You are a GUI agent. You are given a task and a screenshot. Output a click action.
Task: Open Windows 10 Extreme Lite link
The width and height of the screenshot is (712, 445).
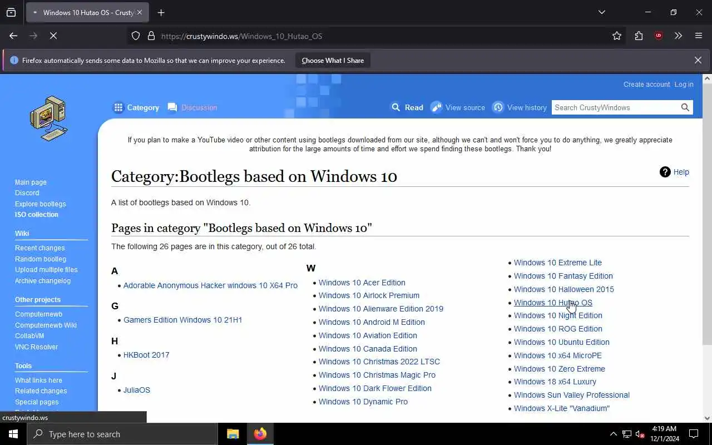558,263
